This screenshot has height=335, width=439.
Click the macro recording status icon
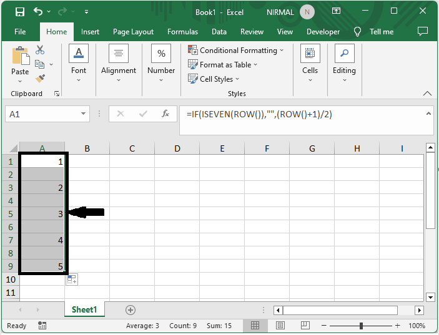[42, 326]
